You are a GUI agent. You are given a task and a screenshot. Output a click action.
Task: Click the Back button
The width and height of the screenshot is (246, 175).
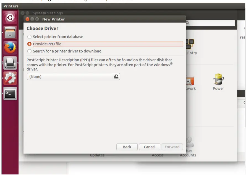pyautogui.click(x=127, y=147)
